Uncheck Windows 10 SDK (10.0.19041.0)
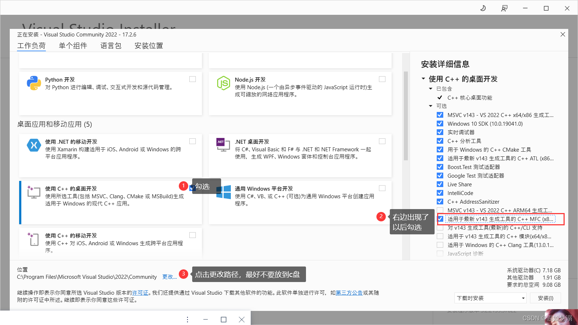 pos(440,123)
